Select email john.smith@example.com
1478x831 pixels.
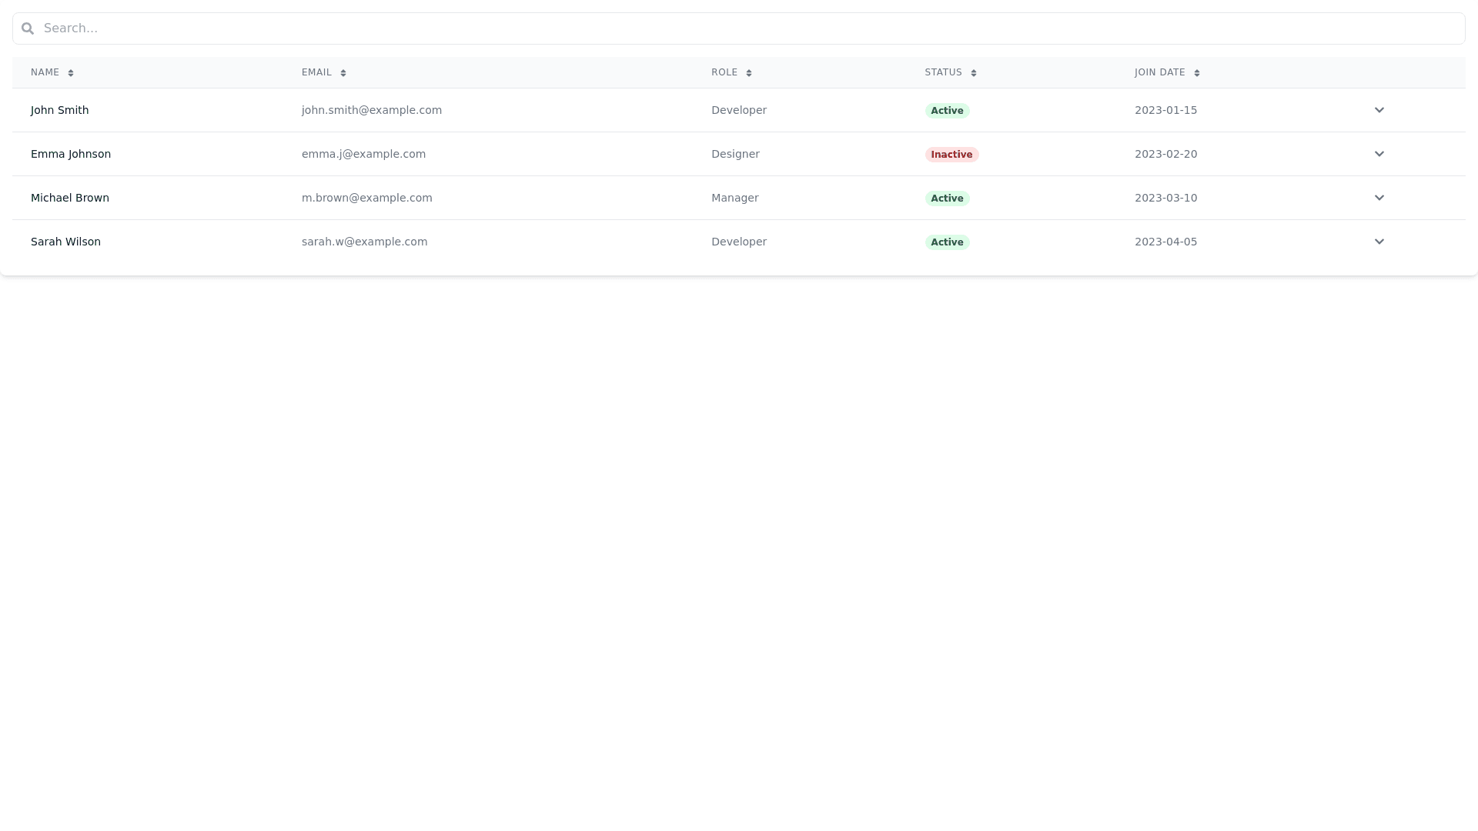click(372, 110)
